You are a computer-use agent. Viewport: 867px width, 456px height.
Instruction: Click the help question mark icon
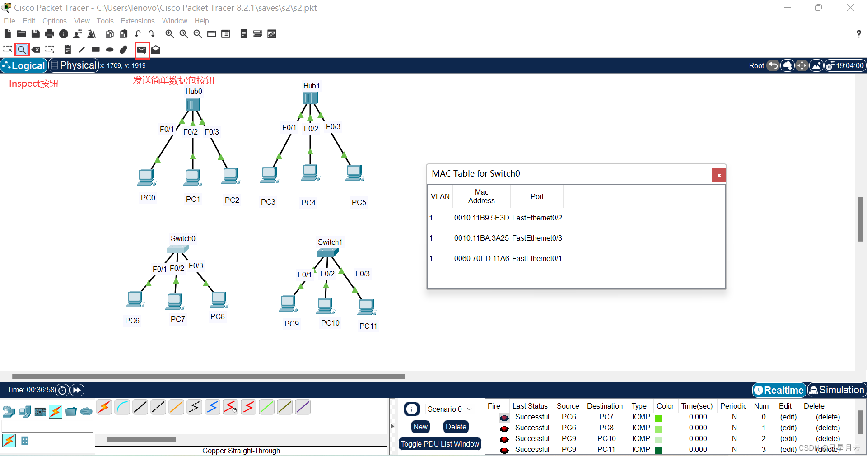pos(858,34)
